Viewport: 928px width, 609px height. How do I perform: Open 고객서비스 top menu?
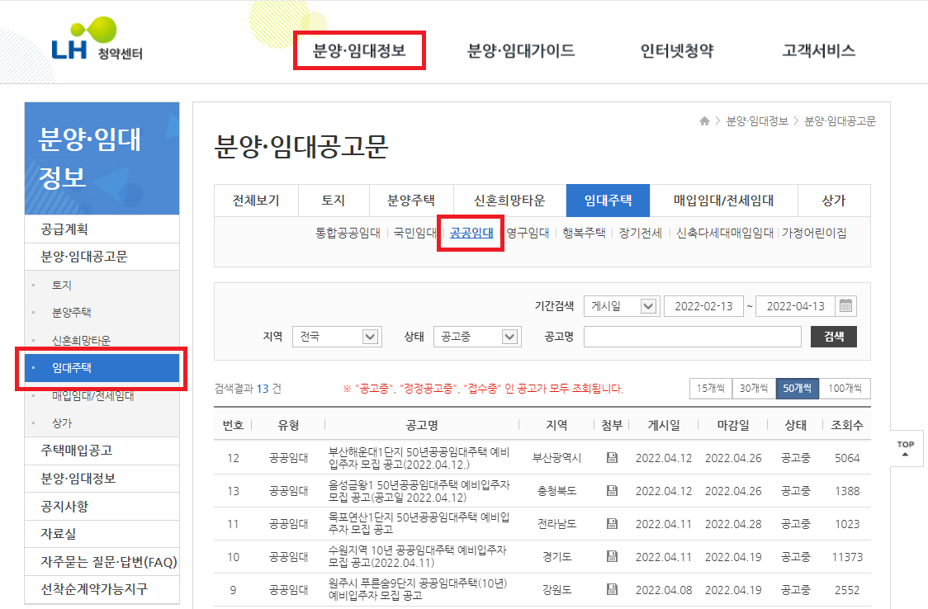point(818,51)
